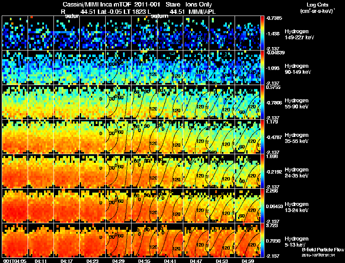Click the Hydrogen 55-90 keV color bar
The height and width of the screenshot is (263, 345).
[x=262, y=102]
